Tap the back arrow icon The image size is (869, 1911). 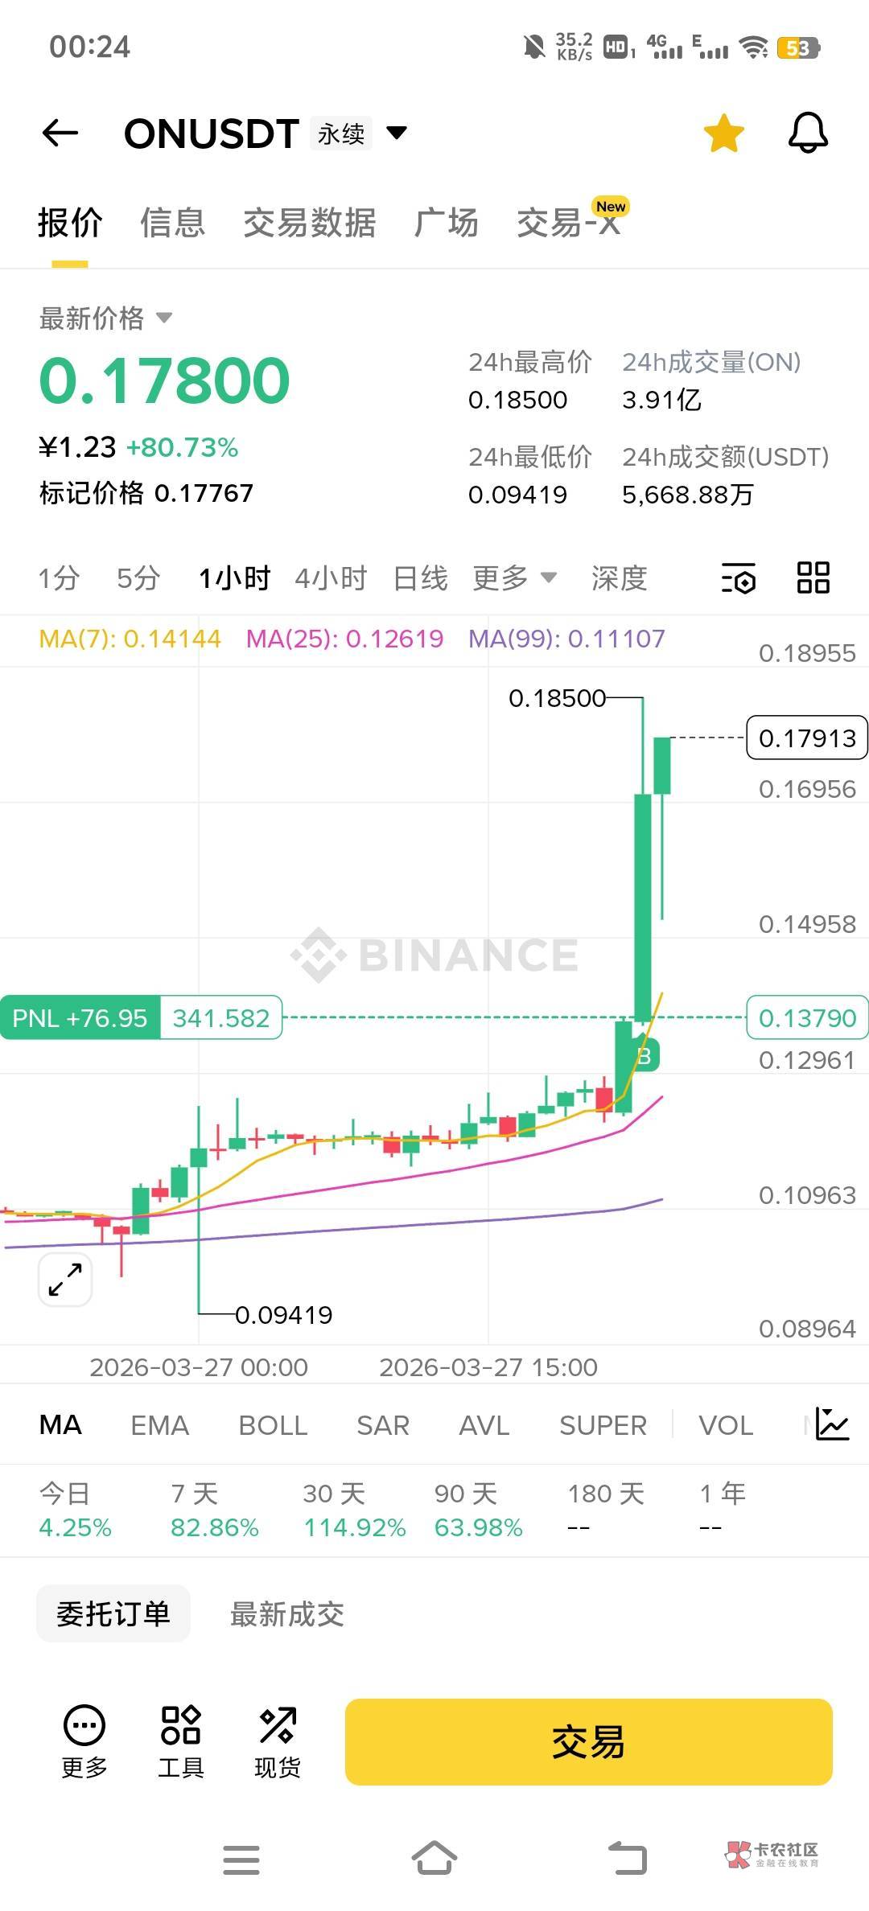(60, 133)
